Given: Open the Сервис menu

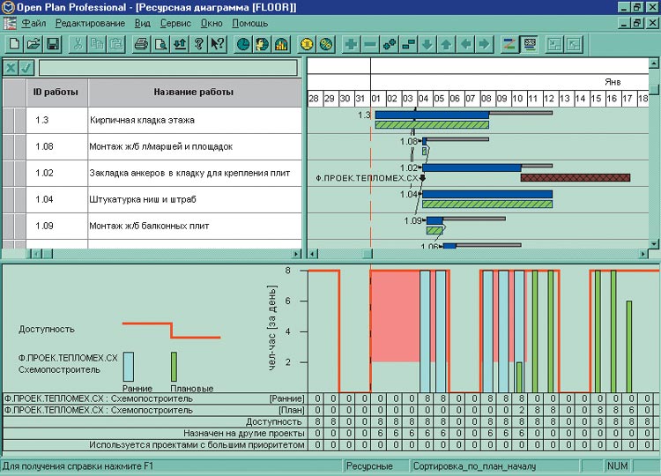Looking at the screenshot, I should tap(175, 23).
